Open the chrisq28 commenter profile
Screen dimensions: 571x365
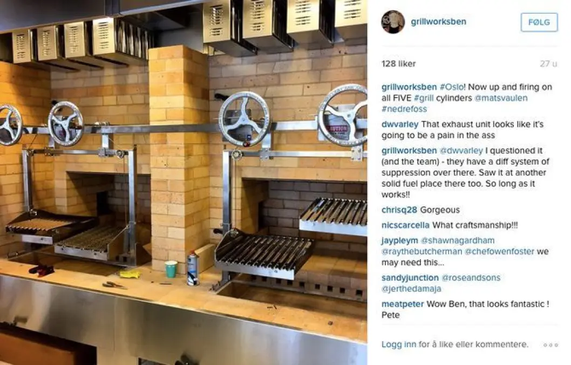[399, 210]
